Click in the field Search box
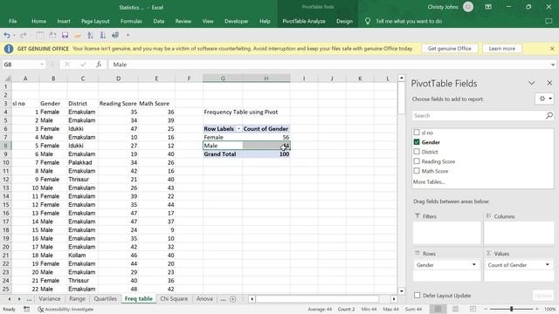The height and width of the screenshot is (314, 559). (478, 116)
